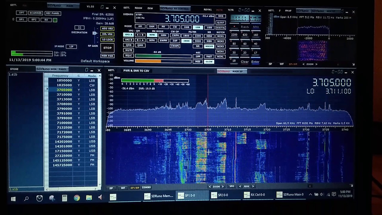Toggle LO LOCK in the Main window
This screenshot has width=382, height=215.
[x=107, y=40]
